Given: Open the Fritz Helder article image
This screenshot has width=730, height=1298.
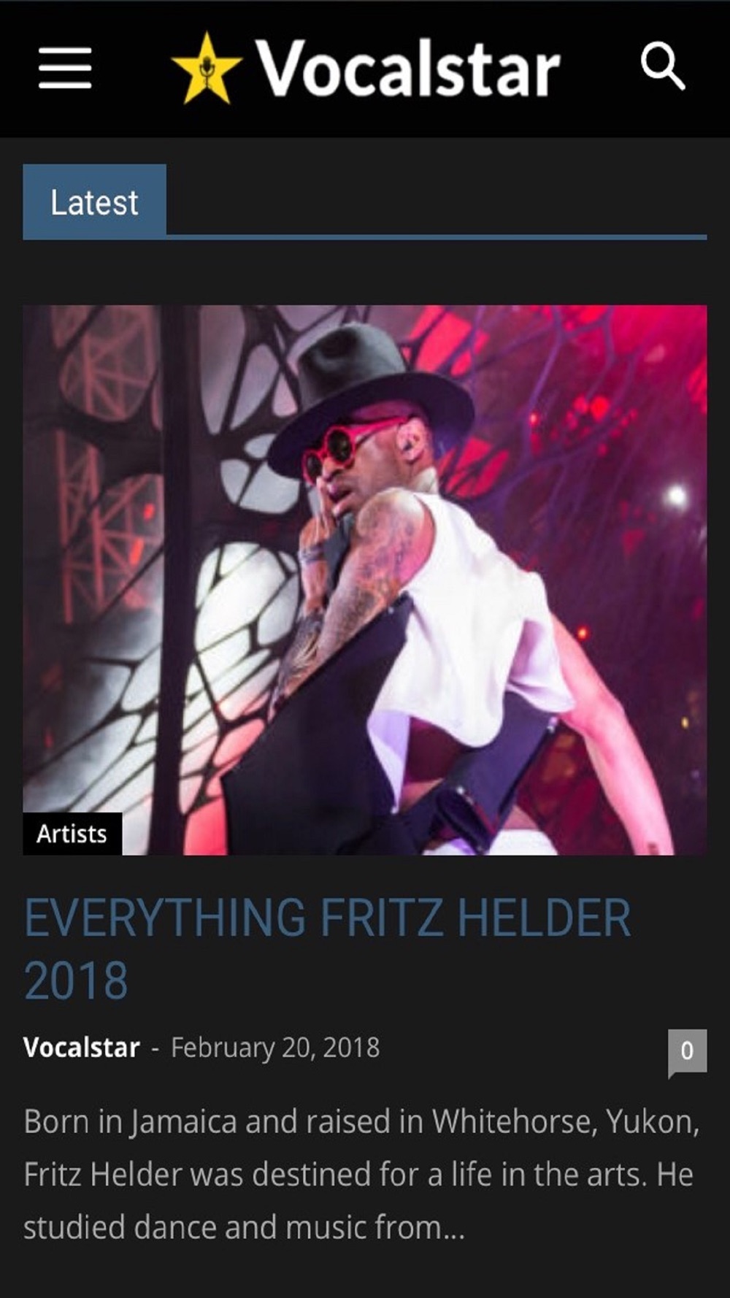Looking at the screenshot, I should coord(365,580).
